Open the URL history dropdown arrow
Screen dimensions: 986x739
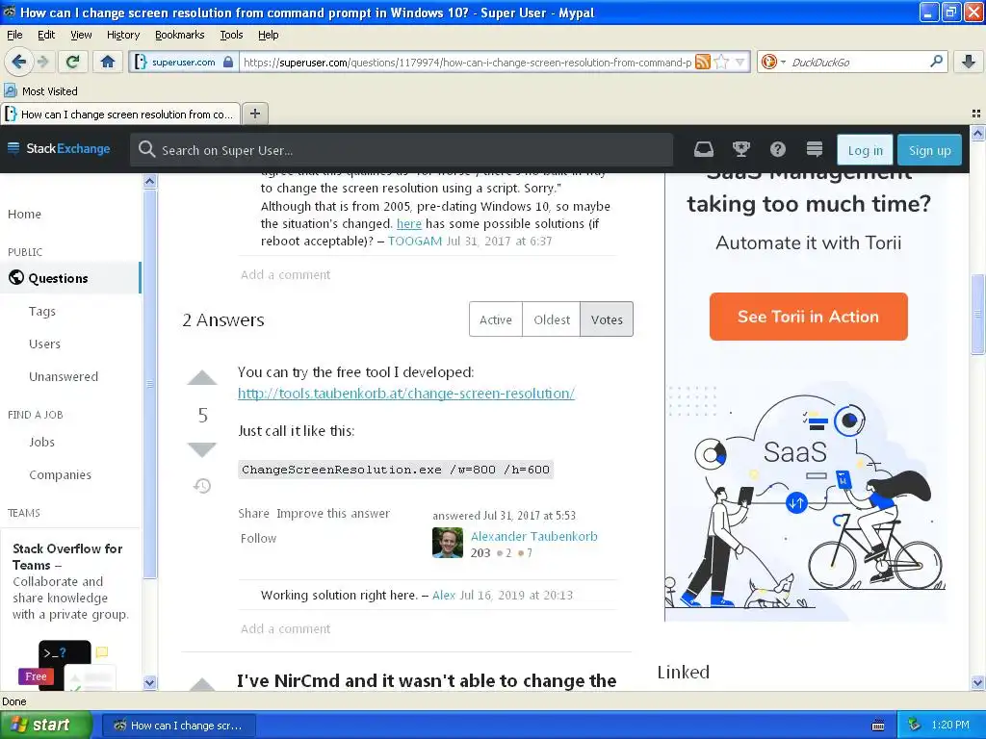click(740, 62)
